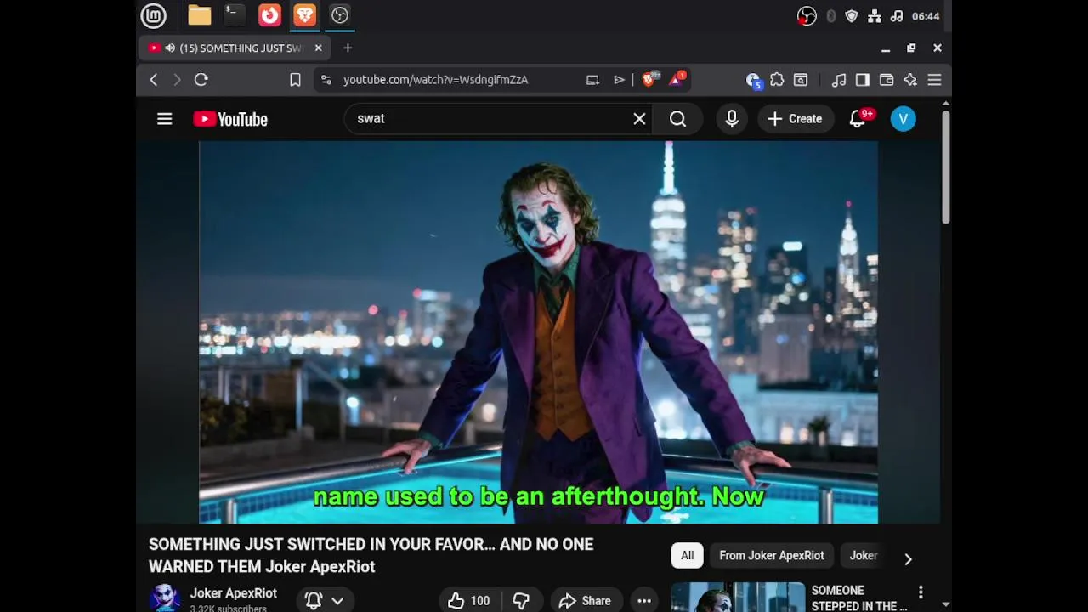Switch to Brave browser in the panel

click(304, 15)
